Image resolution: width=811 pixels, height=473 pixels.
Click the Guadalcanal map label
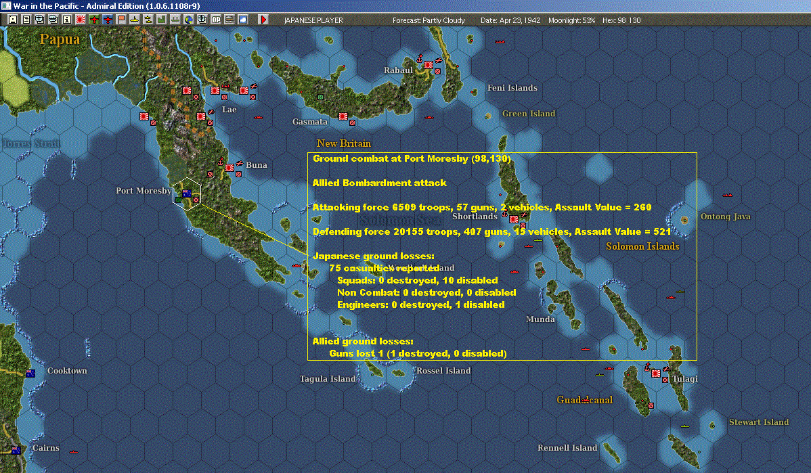(x=584, y=400)
